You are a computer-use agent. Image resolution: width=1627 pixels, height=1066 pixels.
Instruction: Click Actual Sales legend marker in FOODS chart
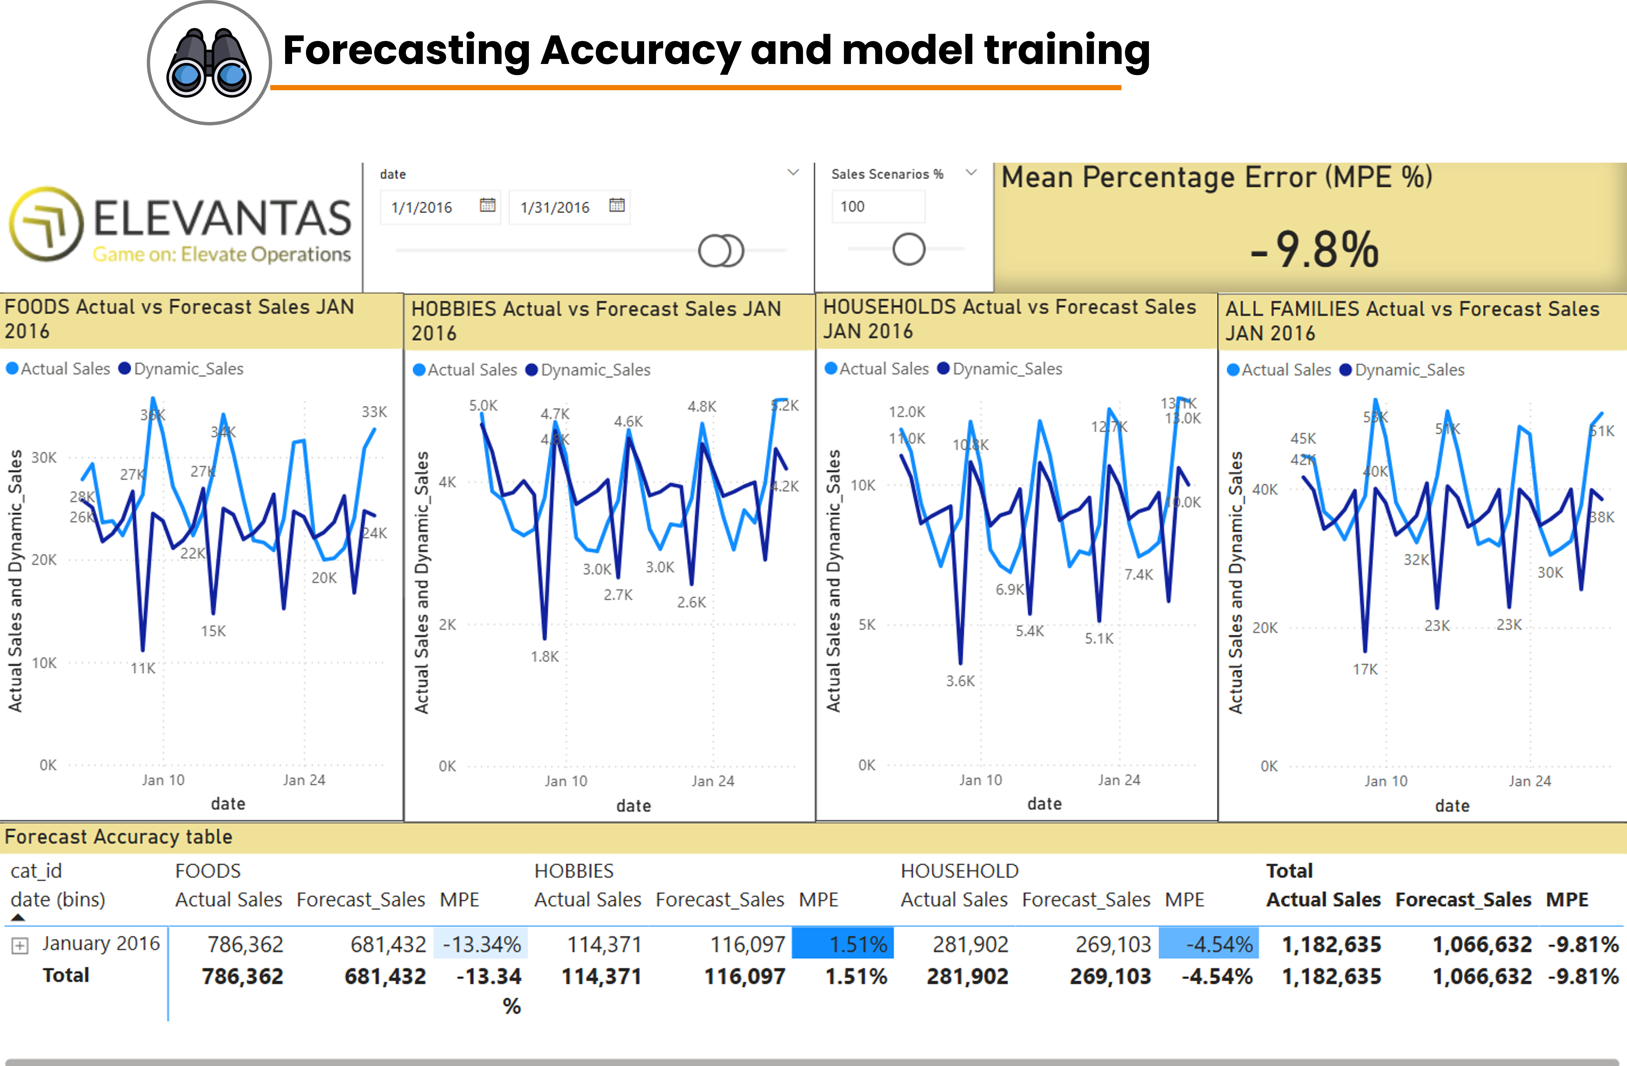tap(11, 369)
